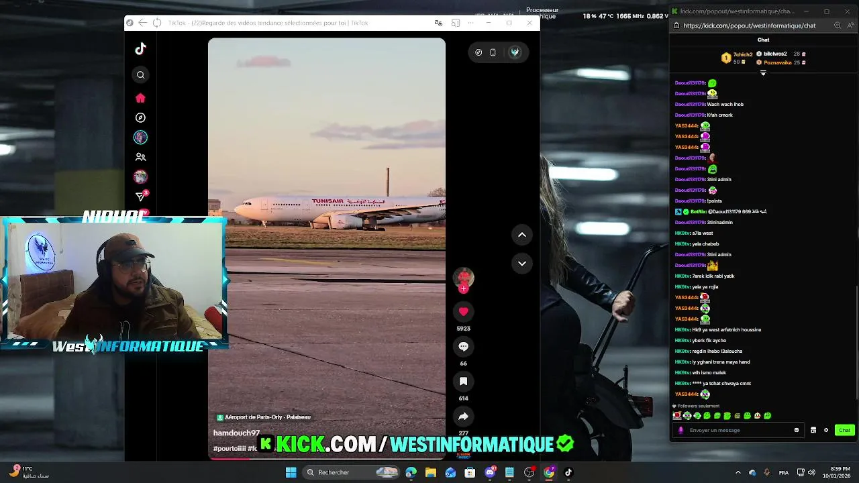Focus the Kick chat message input field
Screen dimensions: 859x483
(739, 430)
